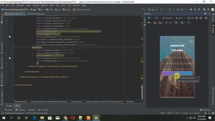Switch to the Design tab

(x=9, y=106)
